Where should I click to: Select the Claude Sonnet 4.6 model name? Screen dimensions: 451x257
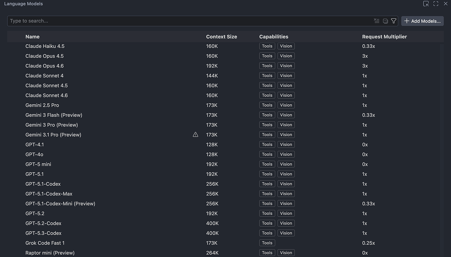(x=46, y=95)
